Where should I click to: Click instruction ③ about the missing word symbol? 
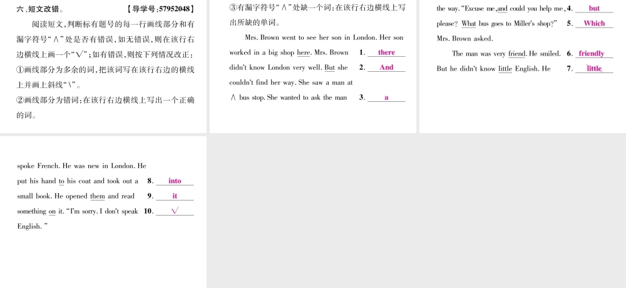(317, 15)
